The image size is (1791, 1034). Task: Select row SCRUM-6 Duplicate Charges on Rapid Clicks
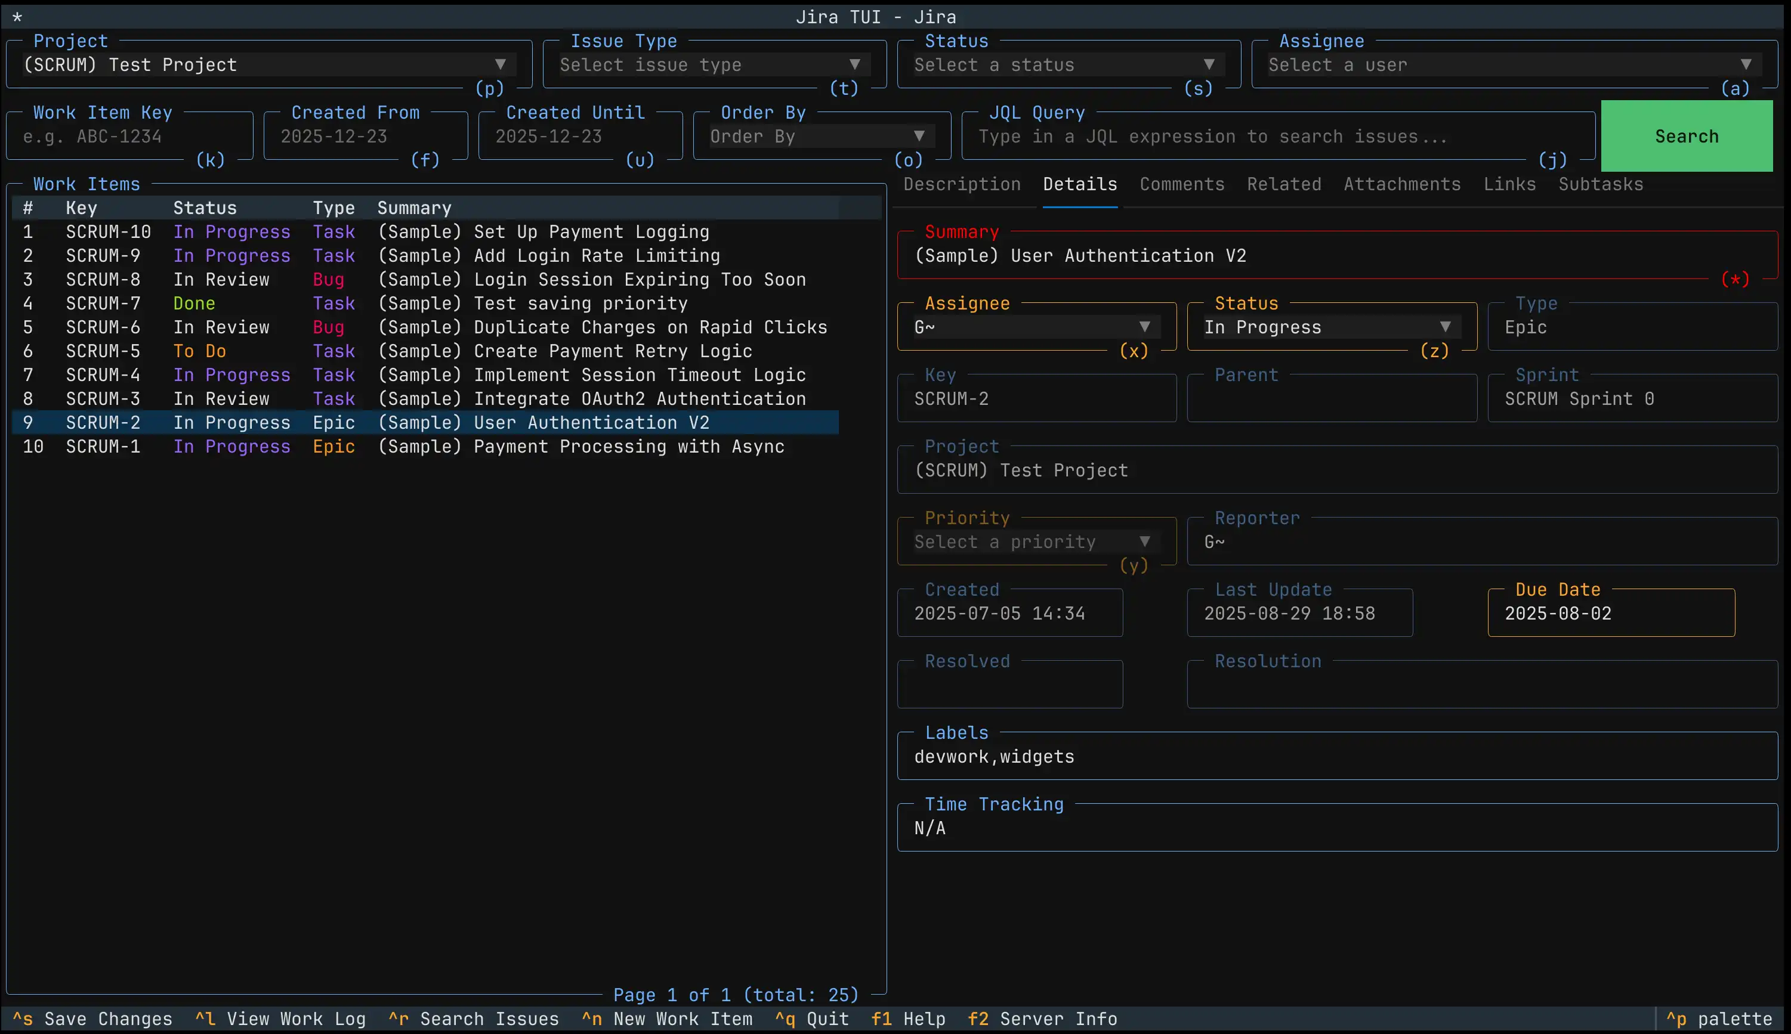425,327
